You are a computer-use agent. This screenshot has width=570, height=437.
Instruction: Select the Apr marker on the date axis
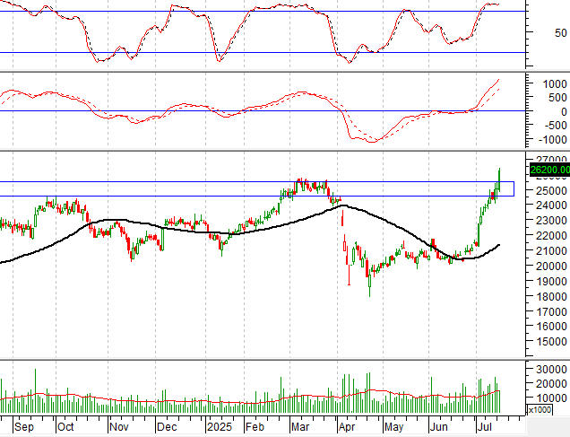pos(348,428)
